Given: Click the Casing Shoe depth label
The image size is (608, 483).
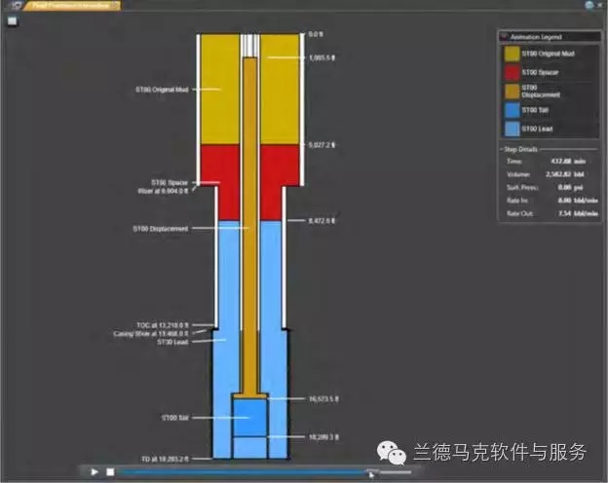Looking at the screenshot, I should pyautogui.click(x=162, y=333).
